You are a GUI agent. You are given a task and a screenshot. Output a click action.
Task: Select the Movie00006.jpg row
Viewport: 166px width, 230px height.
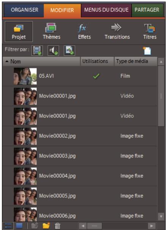point(80,214)
